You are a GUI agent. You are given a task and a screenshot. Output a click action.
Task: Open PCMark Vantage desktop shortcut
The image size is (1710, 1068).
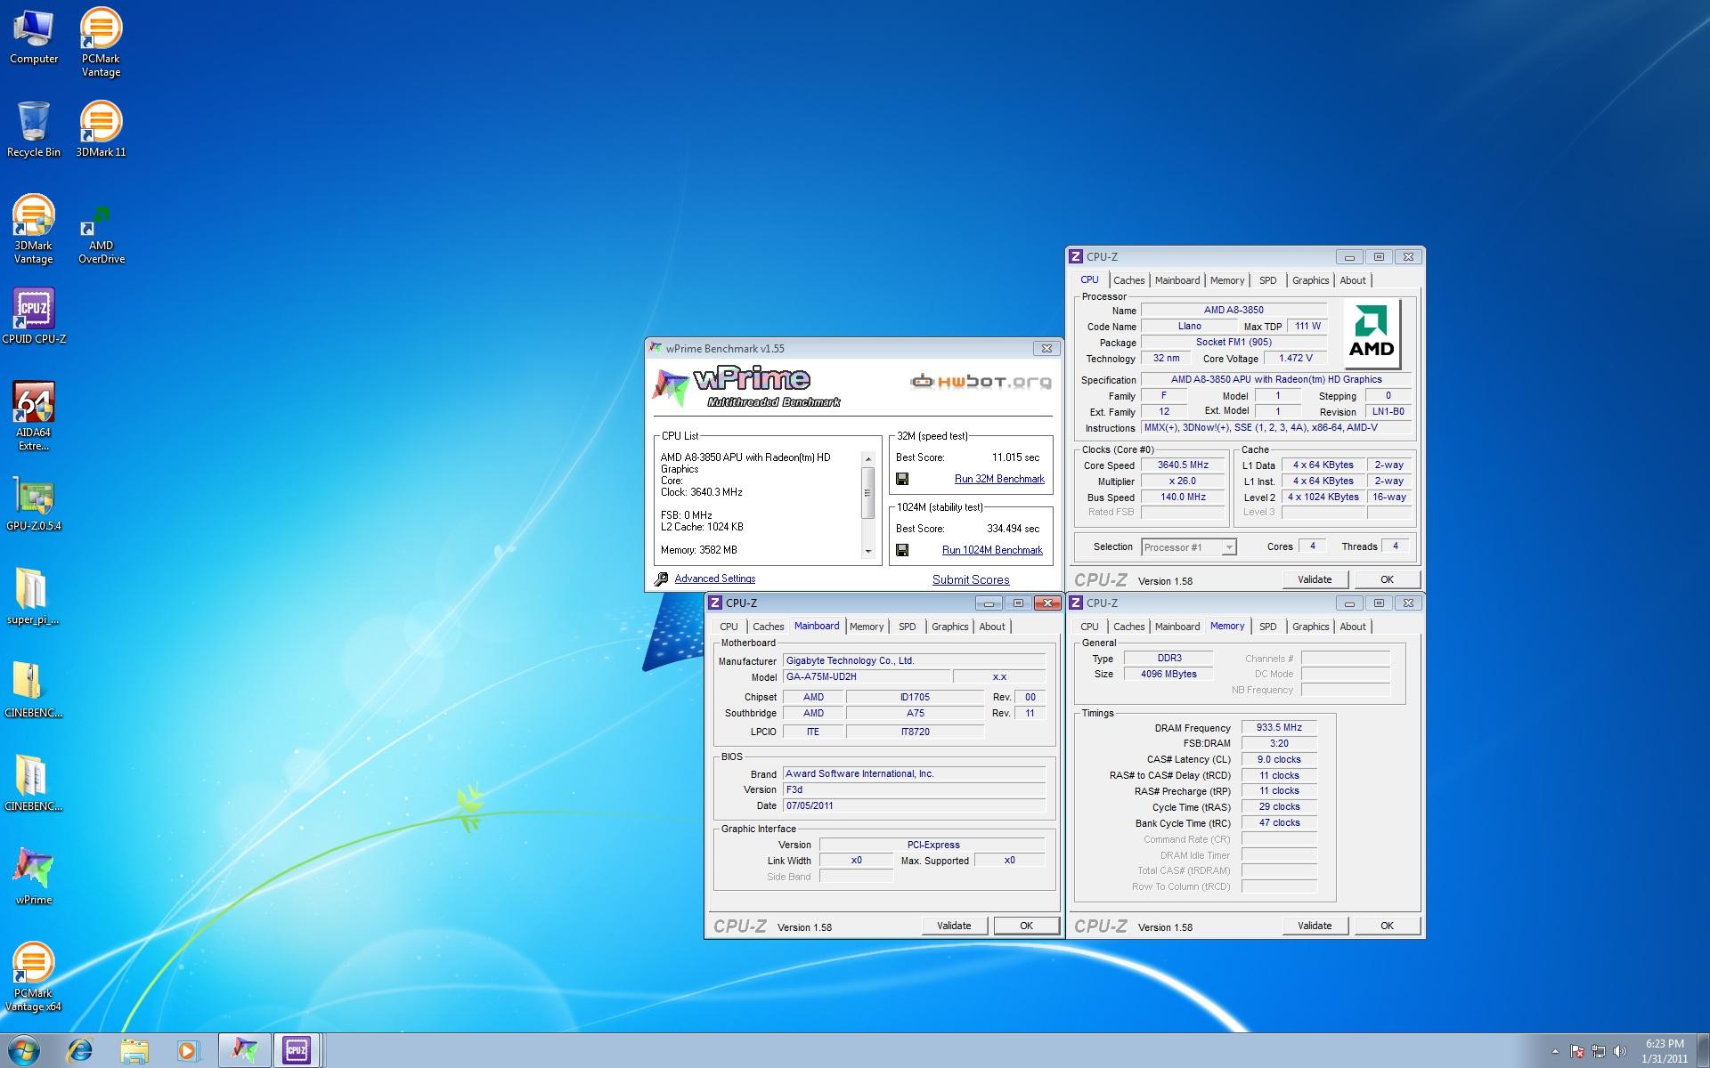[x=101, y=42]
